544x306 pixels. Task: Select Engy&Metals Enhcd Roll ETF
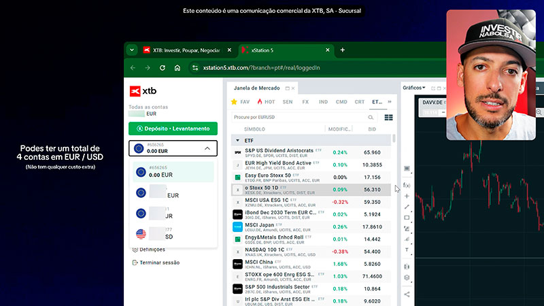(311, 239)
